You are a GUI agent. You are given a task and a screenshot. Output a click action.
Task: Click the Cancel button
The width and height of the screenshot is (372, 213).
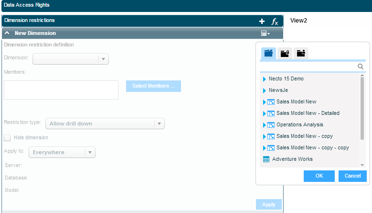tap(352, 176)
